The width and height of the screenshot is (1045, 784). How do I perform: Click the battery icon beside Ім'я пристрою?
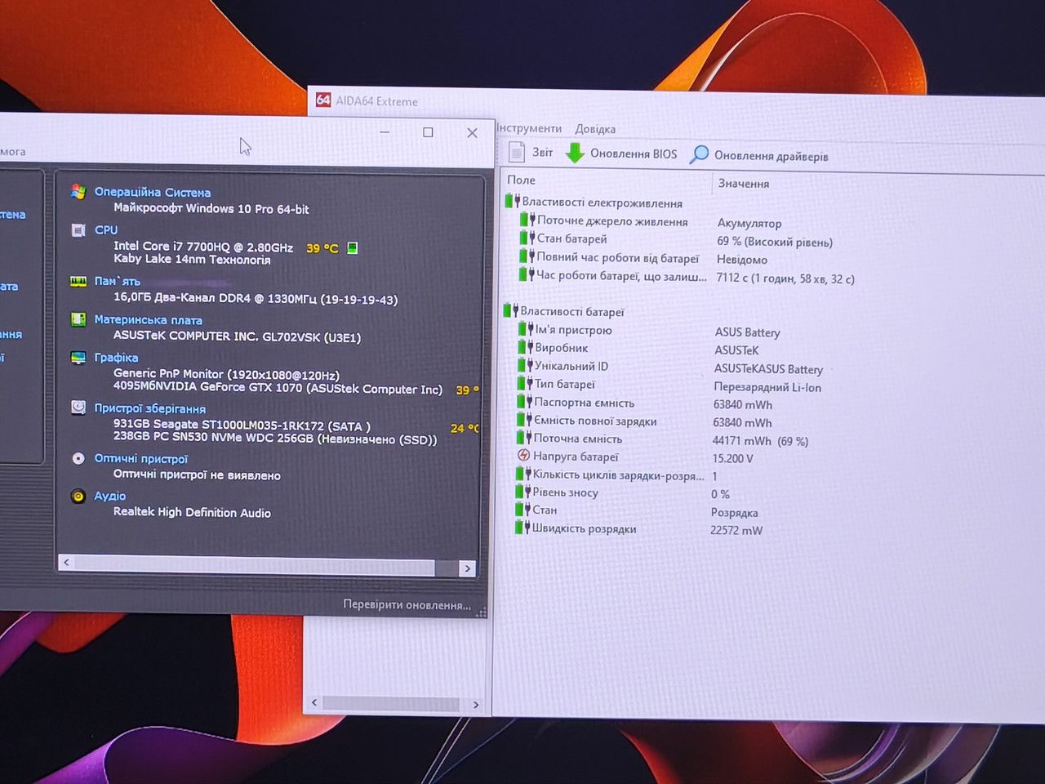click(526, 329)
